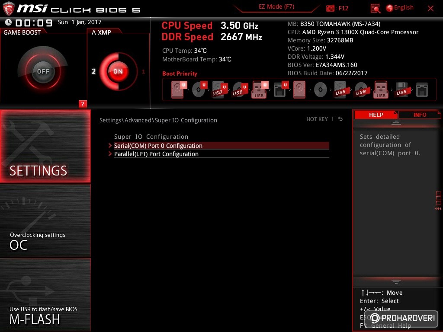The width and height of the screenshot is (443, 332).
Task: Click the date Sun 1 Jan, 2017
Action: click(x=80, y=22)
